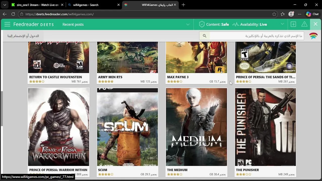Close the WIFI4Games tab
The width and height of the screenshot is (322, 181).
175,5
